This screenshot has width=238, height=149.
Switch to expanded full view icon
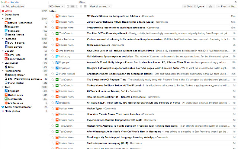coord(85,6)
